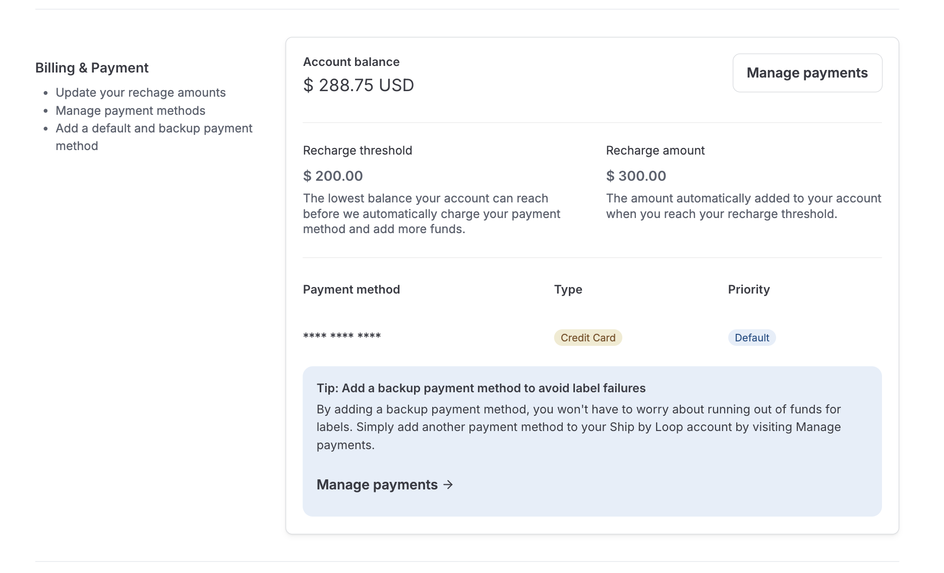Viewport: 944px width, 573px height.
Task: Click the "Manage payment methods" bullet item
Action: coord(130,111)
